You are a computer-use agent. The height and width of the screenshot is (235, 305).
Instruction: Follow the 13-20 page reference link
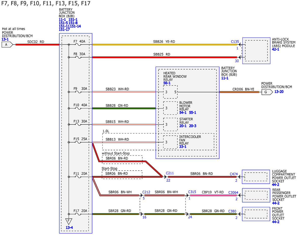pos(279,92)
